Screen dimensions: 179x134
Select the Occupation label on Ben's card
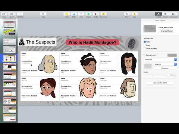click(x=27, y=61)
